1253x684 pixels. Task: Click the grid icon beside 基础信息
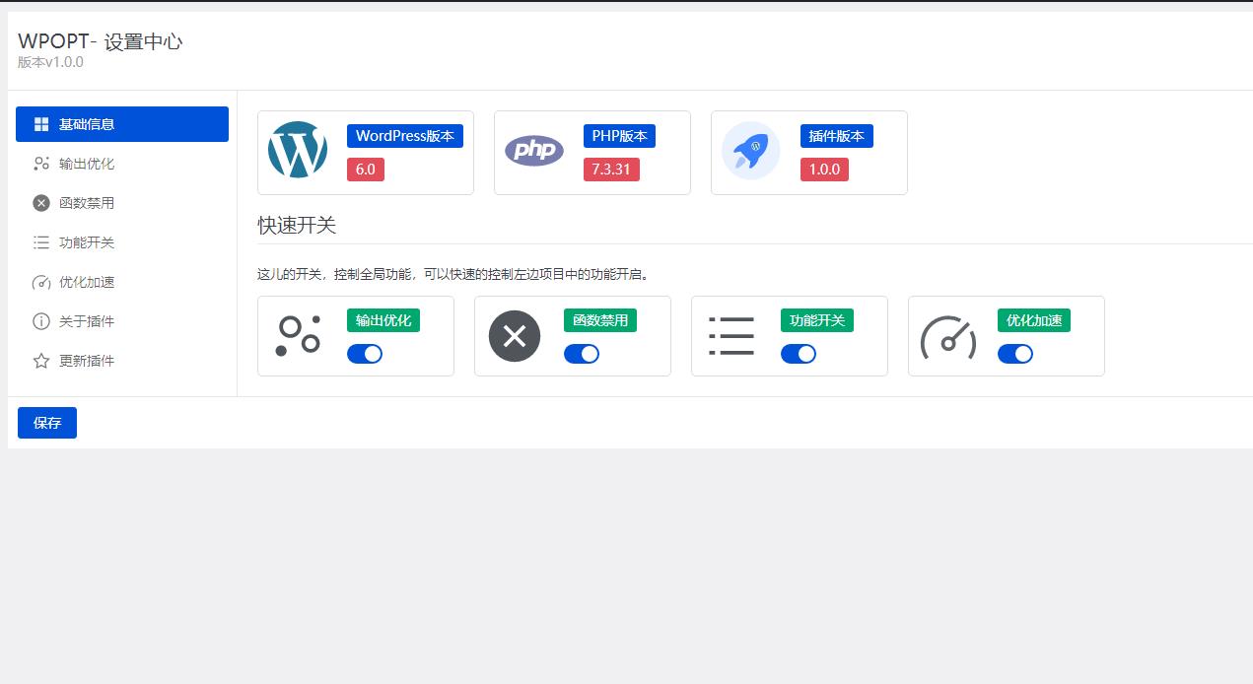point(41,124)
